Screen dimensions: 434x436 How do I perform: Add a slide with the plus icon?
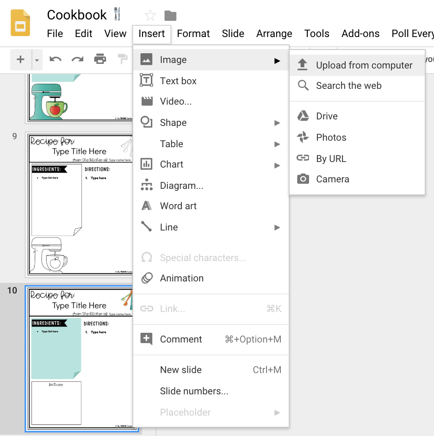[x=20, y=59]
